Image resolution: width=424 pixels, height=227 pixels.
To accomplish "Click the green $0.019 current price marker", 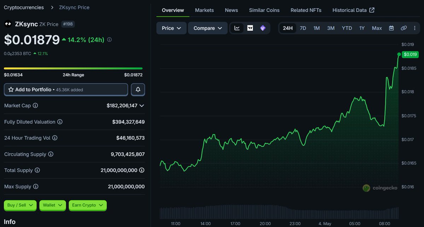I will (x=410, y=54).
